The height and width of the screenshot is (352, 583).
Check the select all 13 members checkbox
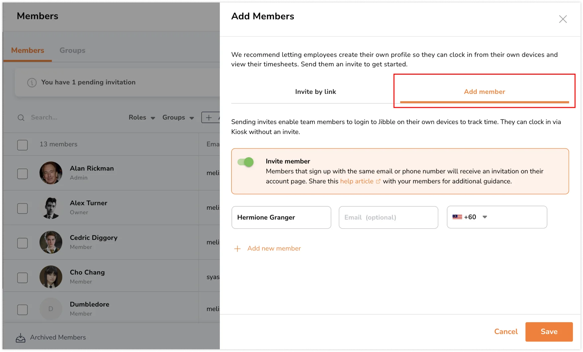point(22,145)
